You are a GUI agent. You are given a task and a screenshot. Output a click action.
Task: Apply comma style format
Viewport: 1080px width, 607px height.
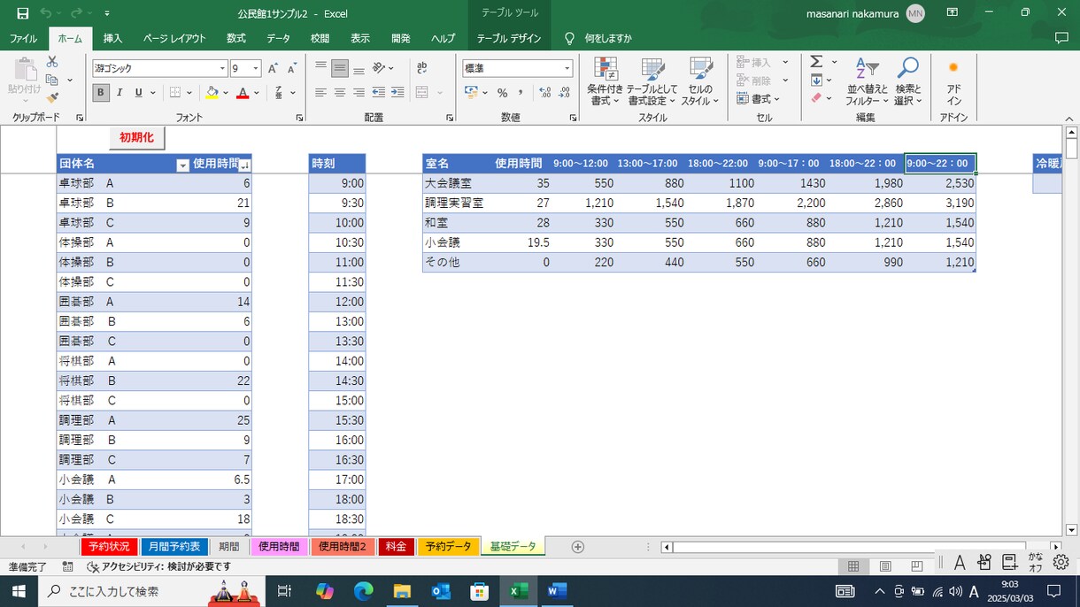click(521, 93)
